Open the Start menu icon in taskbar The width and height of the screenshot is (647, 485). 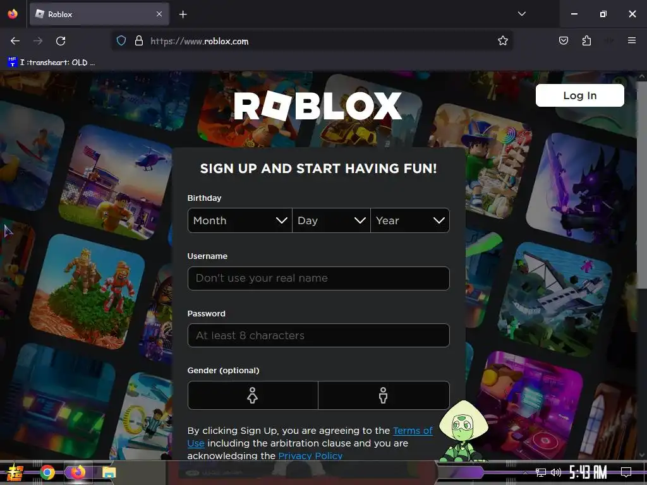click(15, 472)
